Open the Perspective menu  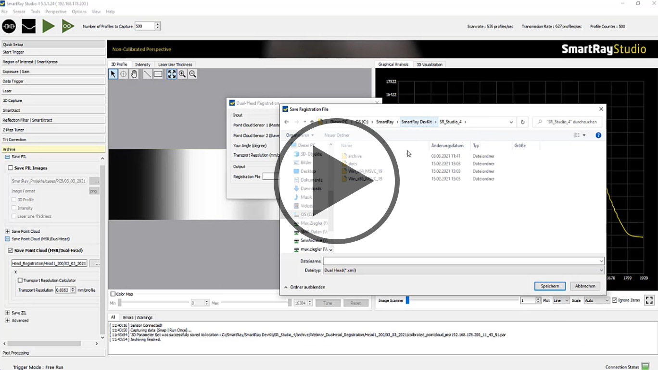[x=56, y=12]
